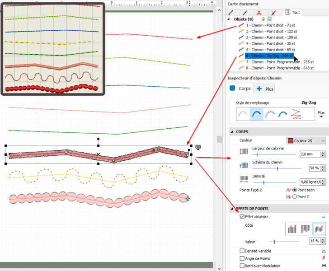
Task: Select the pencil tab icon in Carte document
Action: point(230,13)
